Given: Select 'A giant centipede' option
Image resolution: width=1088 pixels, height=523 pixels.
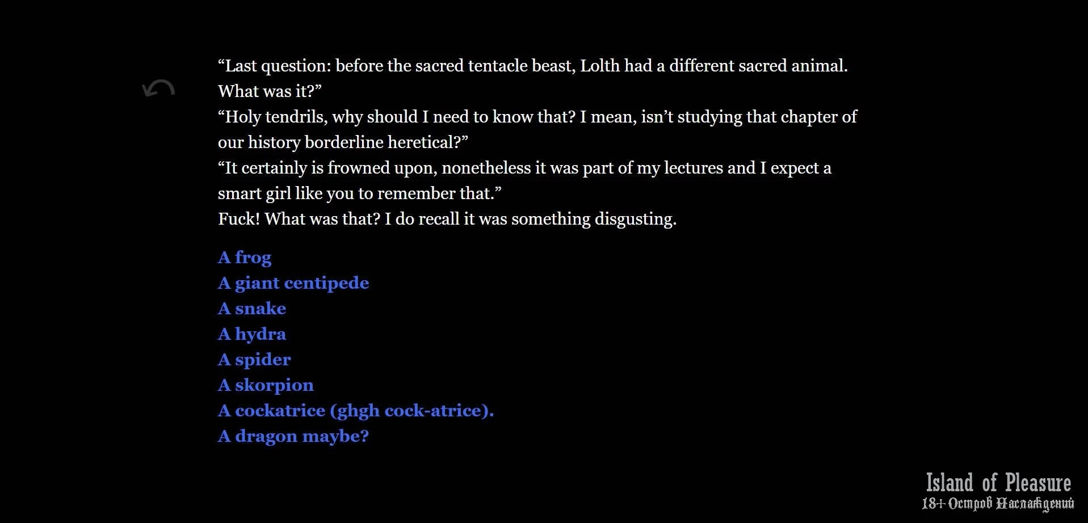Looking at the screenshot, I should [293, 283].
